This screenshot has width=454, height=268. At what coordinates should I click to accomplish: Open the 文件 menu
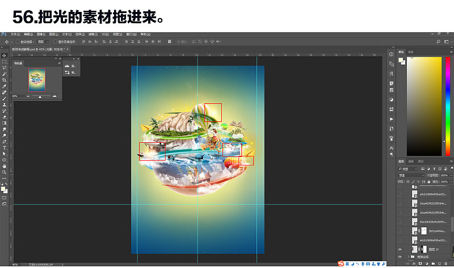click(15, 34)
